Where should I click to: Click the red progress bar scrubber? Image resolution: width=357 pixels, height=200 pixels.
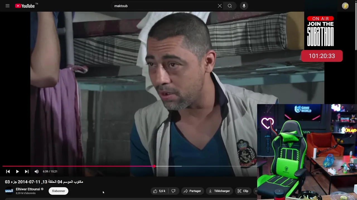tap(154, 166)
